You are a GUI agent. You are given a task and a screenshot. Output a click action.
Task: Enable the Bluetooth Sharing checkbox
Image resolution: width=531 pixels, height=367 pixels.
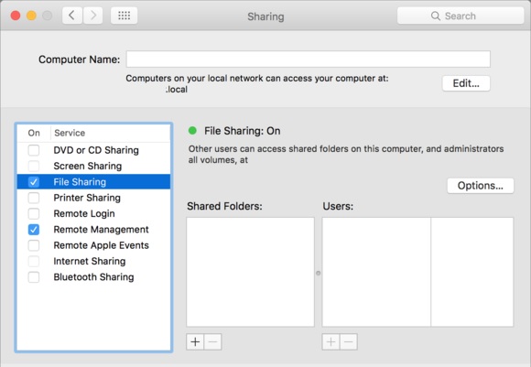pyautogui.click(x=34, y=277)
